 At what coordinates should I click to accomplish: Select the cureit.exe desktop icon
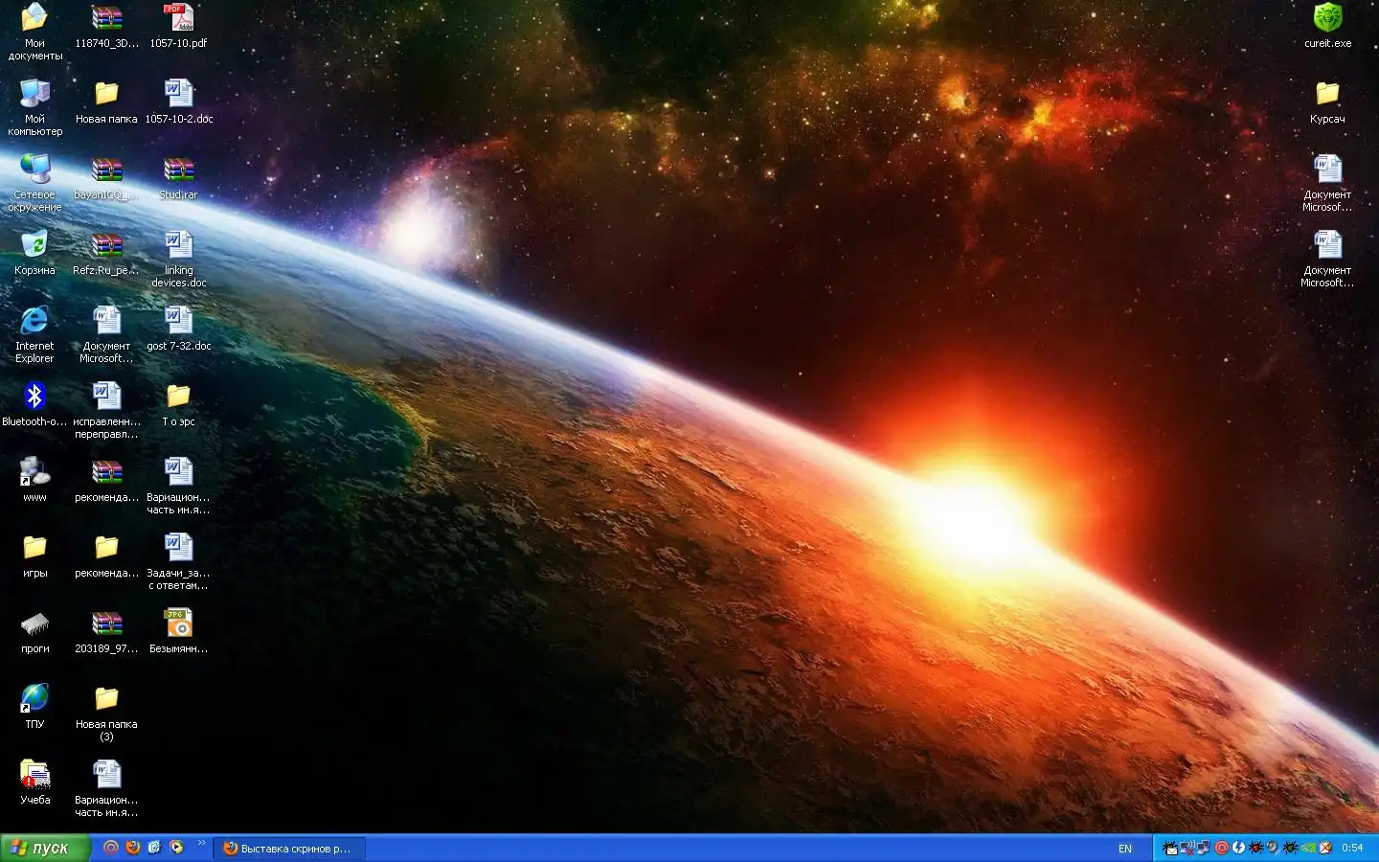coord(1327,19)
